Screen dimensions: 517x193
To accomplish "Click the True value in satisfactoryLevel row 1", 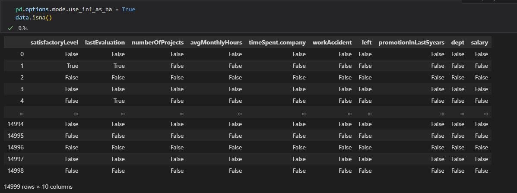I will (x=73, y=66).
